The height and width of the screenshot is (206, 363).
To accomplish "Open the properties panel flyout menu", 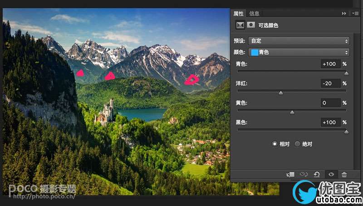I will (x=355, y=14).
